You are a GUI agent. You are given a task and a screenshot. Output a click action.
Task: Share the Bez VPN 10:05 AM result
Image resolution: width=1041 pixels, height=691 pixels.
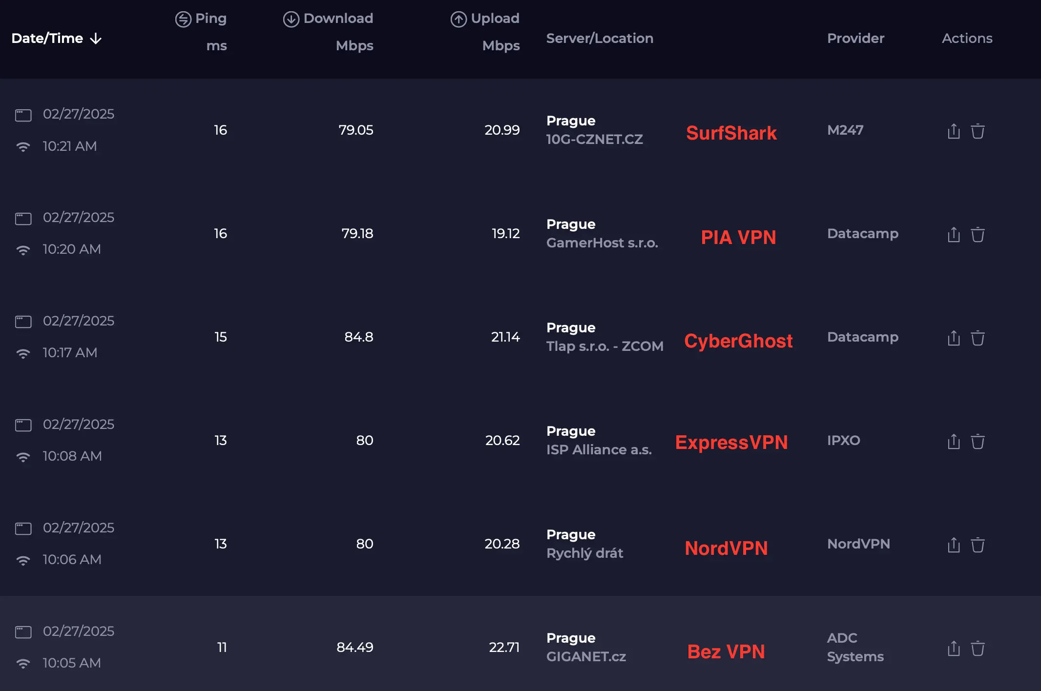pos(954,648)
